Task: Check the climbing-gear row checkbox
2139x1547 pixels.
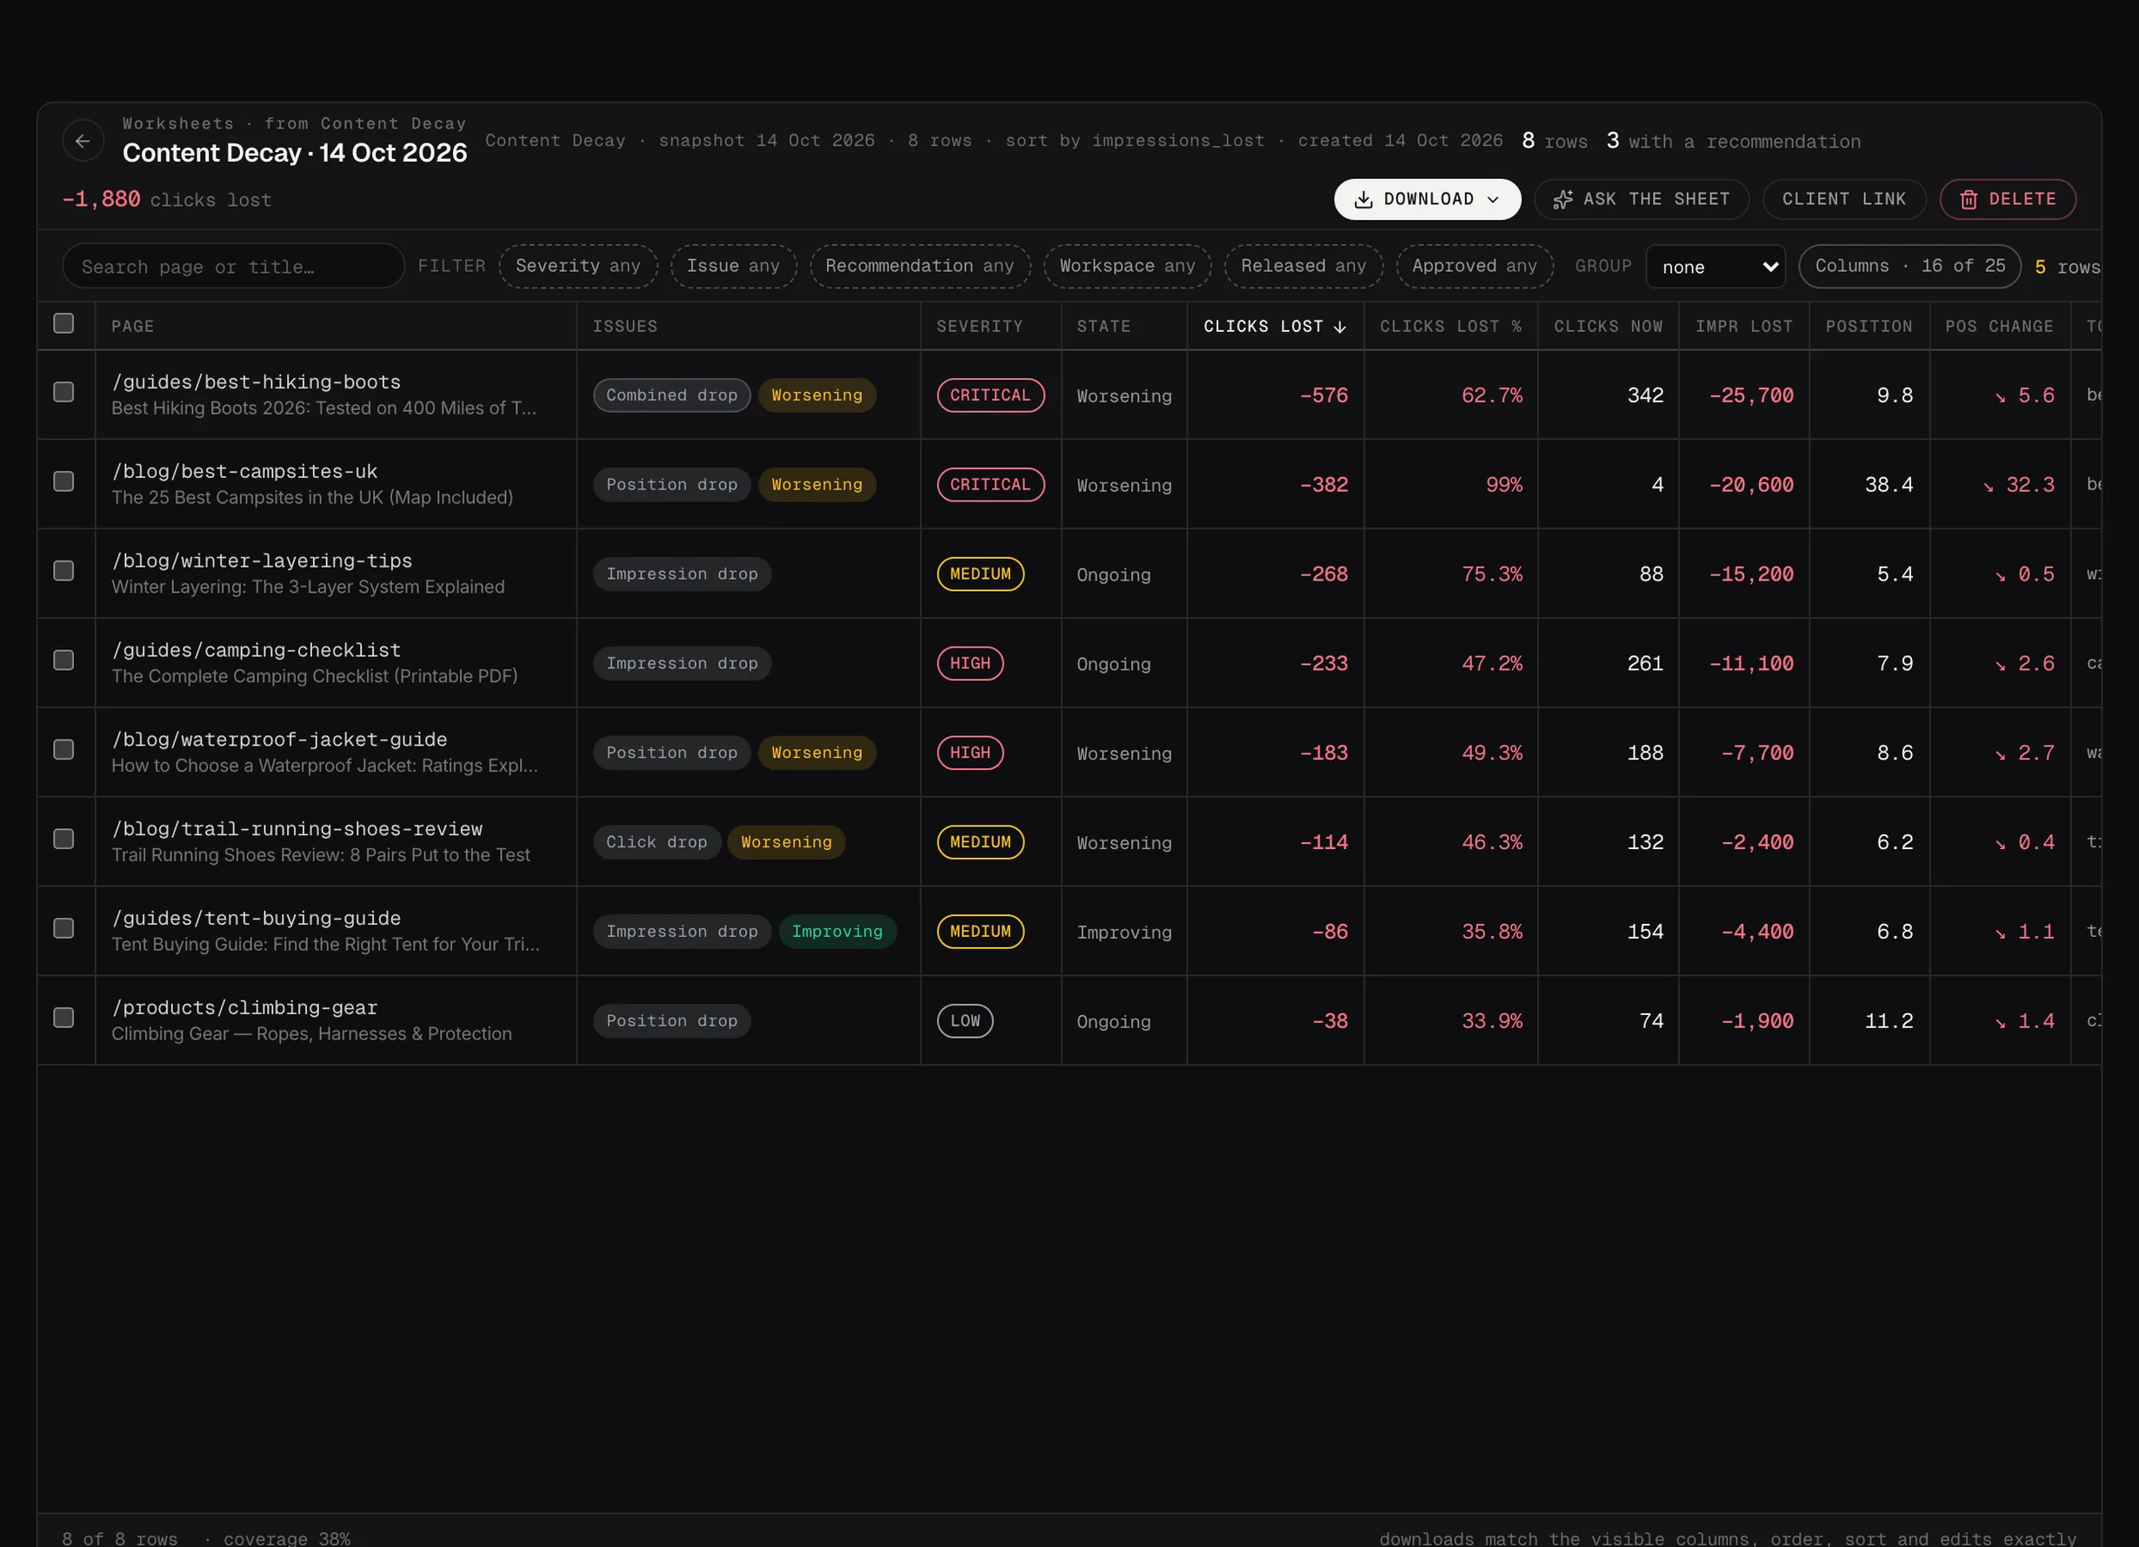Action: pos(63,1018)
